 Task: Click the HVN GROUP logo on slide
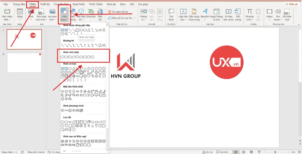pos(126,66)
